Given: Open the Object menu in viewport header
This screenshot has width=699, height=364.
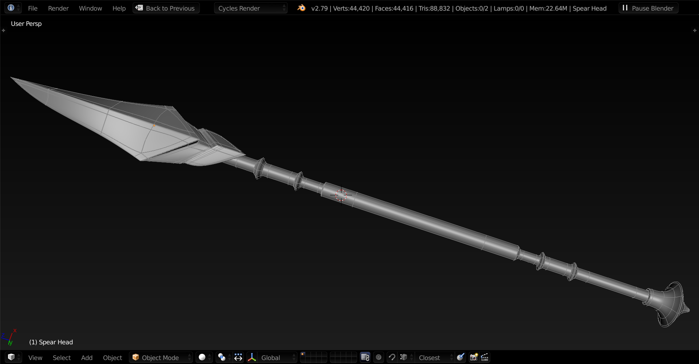Looking at the screenshot, I should [x=112, y=358].
